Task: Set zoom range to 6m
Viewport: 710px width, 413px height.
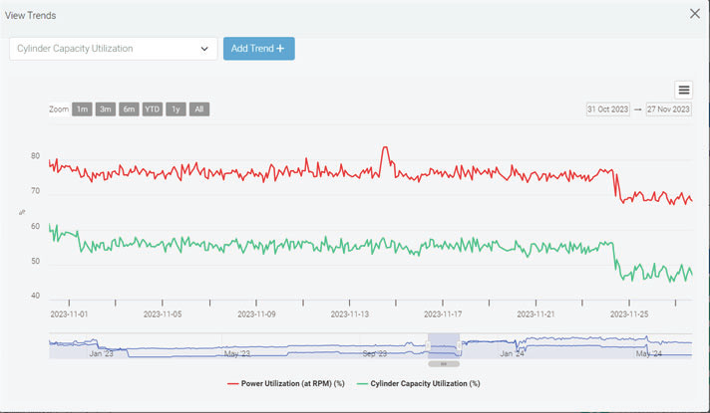Action: click(129, 109)
